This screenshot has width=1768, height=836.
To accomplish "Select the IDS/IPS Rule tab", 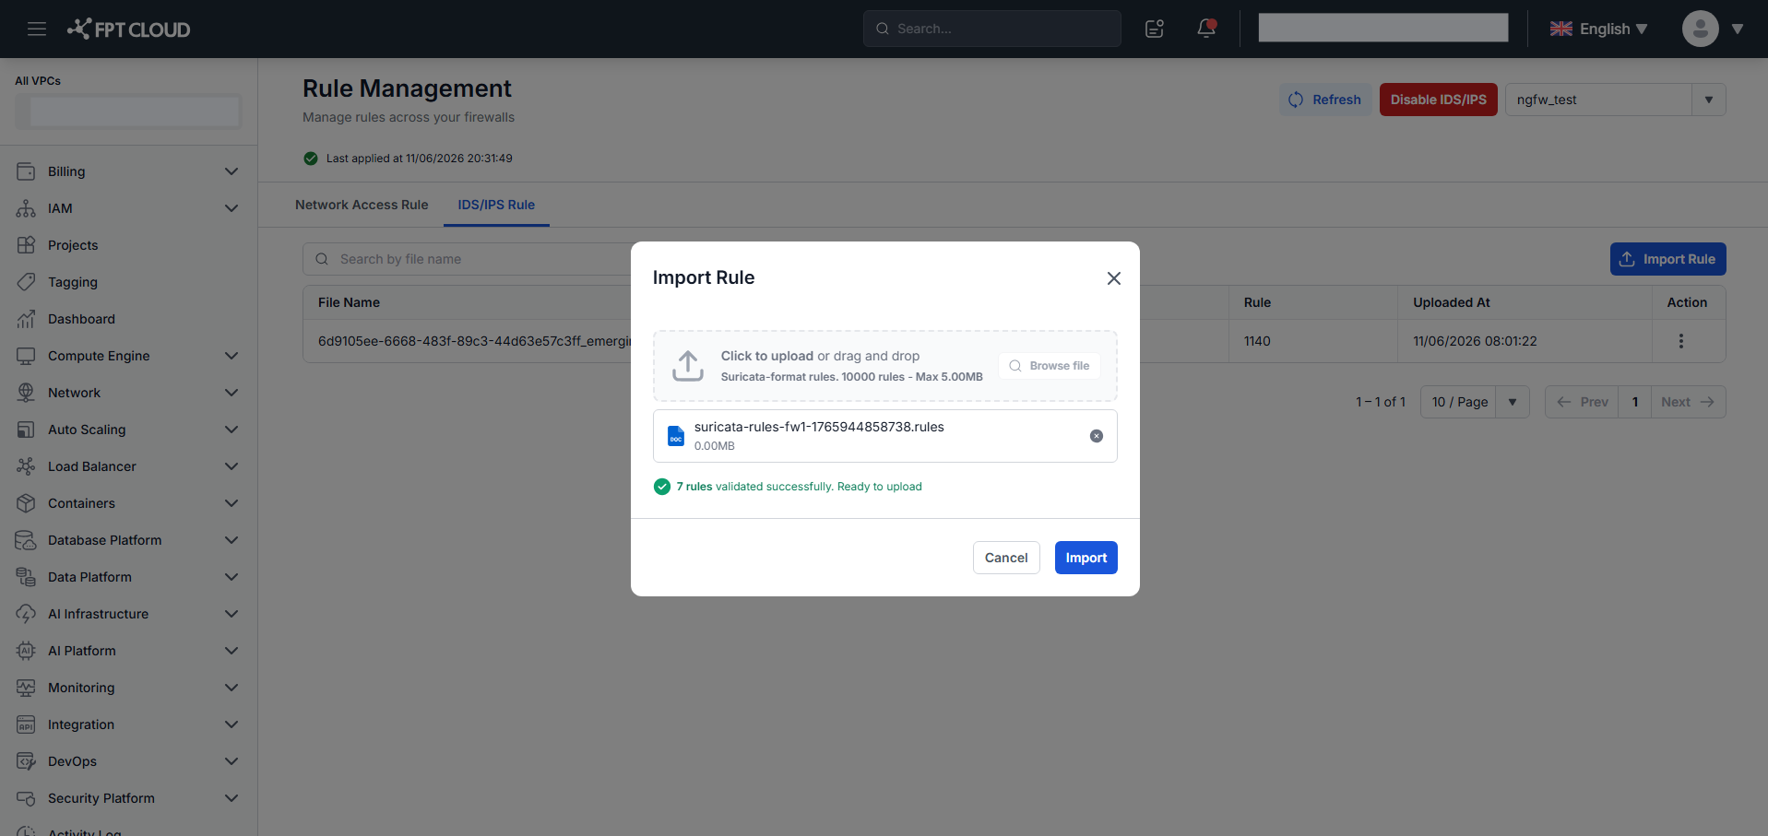I will coord(496,205).
